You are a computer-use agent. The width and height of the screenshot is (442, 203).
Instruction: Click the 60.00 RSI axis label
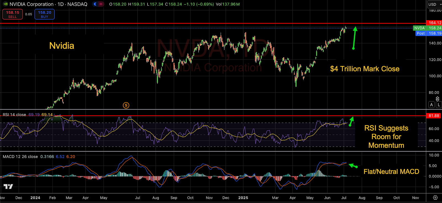pos(434,129)
